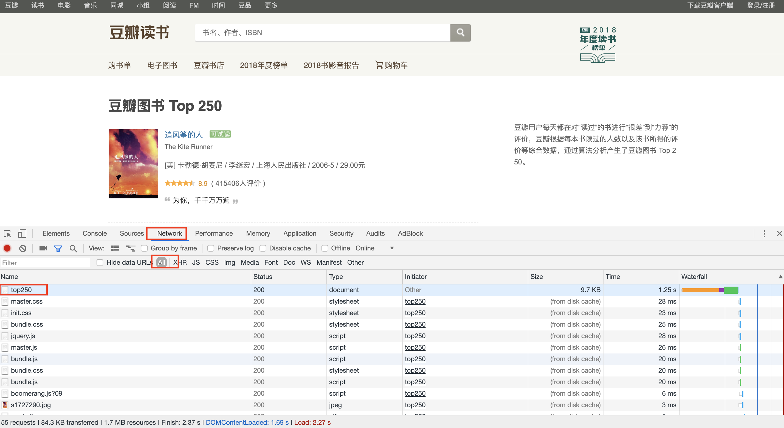Click the 豆瓣读书 site logo
This screenshot has height=428, width=784.
pos(139,33)
